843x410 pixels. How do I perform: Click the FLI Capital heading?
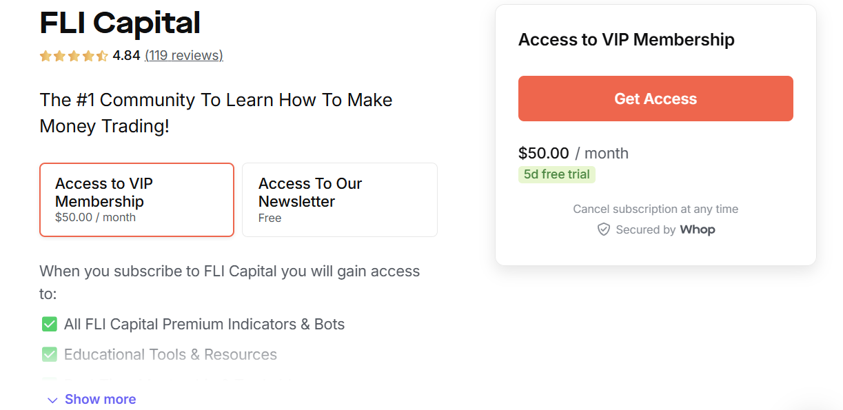click(119, 23)
